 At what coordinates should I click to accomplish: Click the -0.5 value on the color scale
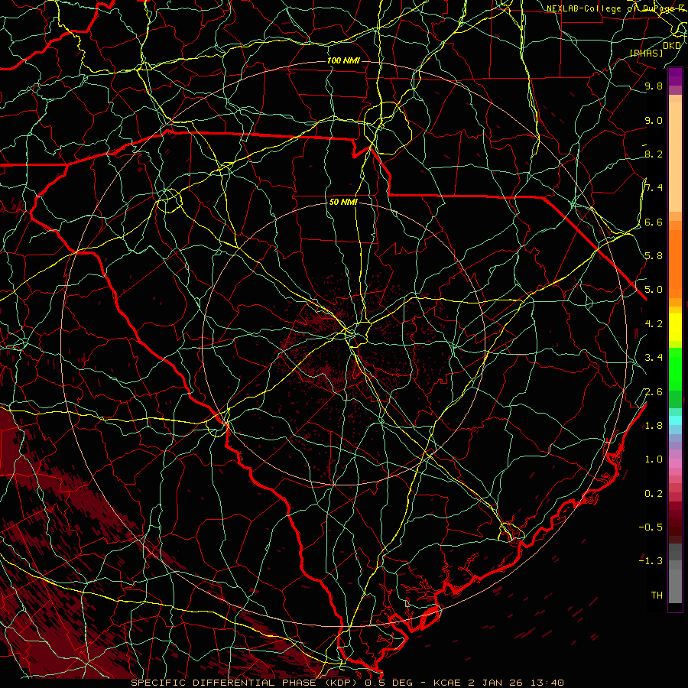[x=651, y=527]
